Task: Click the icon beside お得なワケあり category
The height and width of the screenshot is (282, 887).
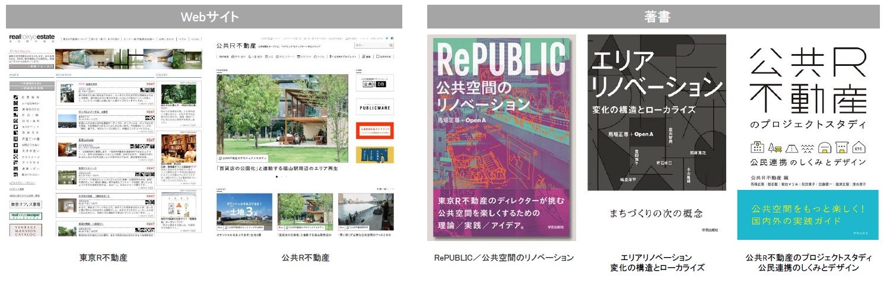Action: 15,144
